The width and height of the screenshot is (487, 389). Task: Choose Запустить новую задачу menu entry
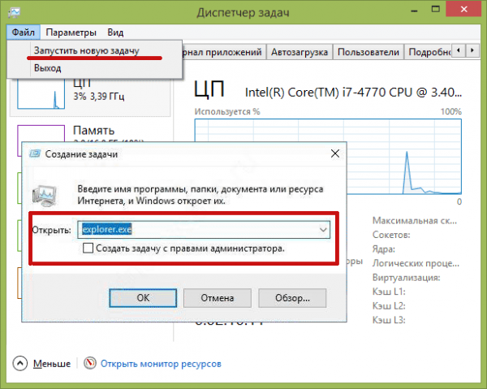tap(87, 50)
